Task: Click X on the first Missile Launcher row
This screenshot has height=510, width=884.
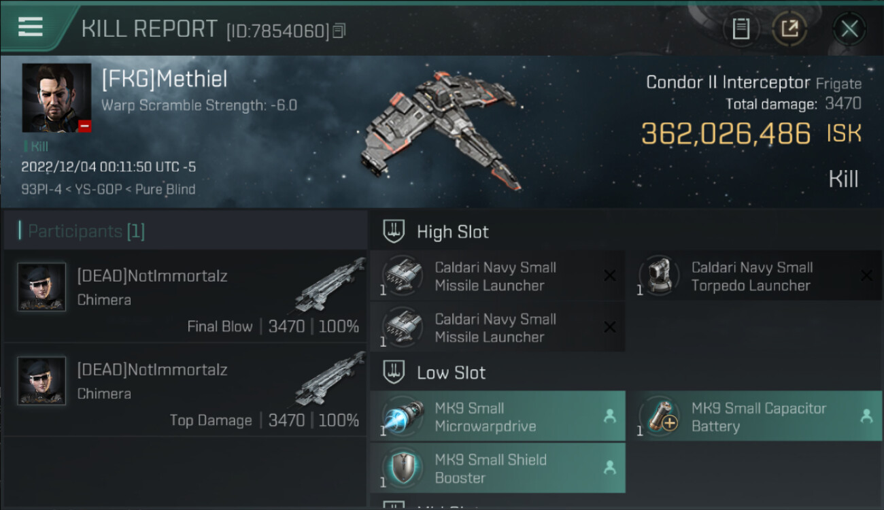Action: tap(610, 275)
